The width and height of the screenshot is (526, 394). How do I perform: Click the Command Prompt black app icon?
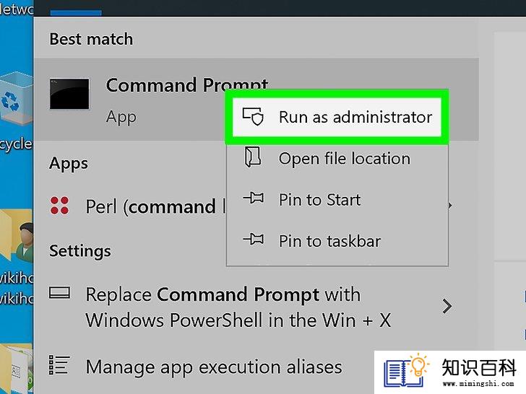69,94
